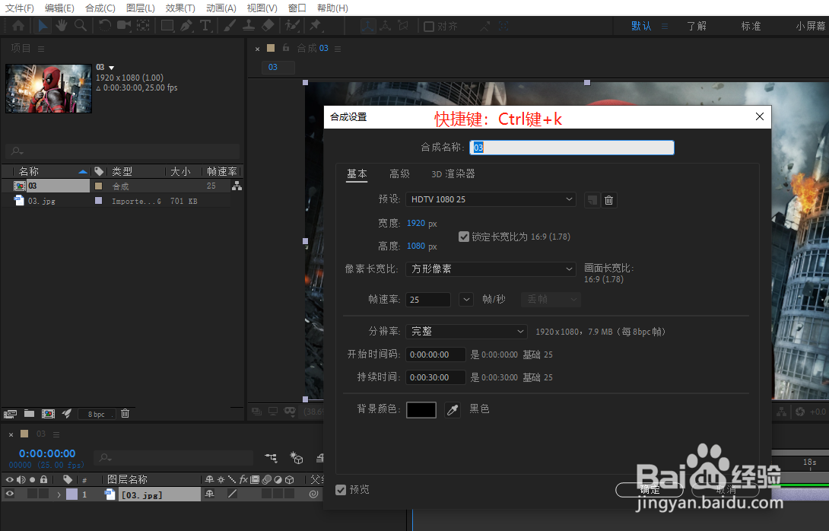The image size is (829, 531).
Task: Toggle lock icon on composition 03 tab
Action: (286, 48)
